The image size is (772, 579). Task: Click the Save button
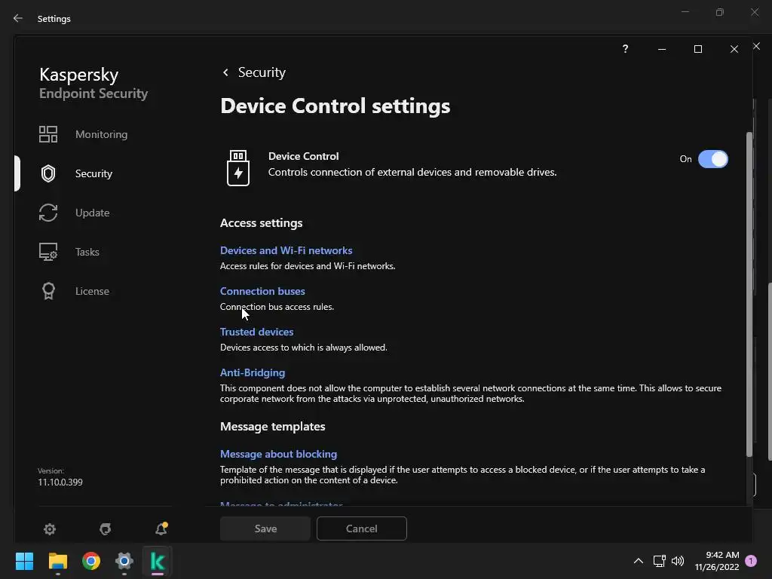pyautogui.click(x=265, y=528)
